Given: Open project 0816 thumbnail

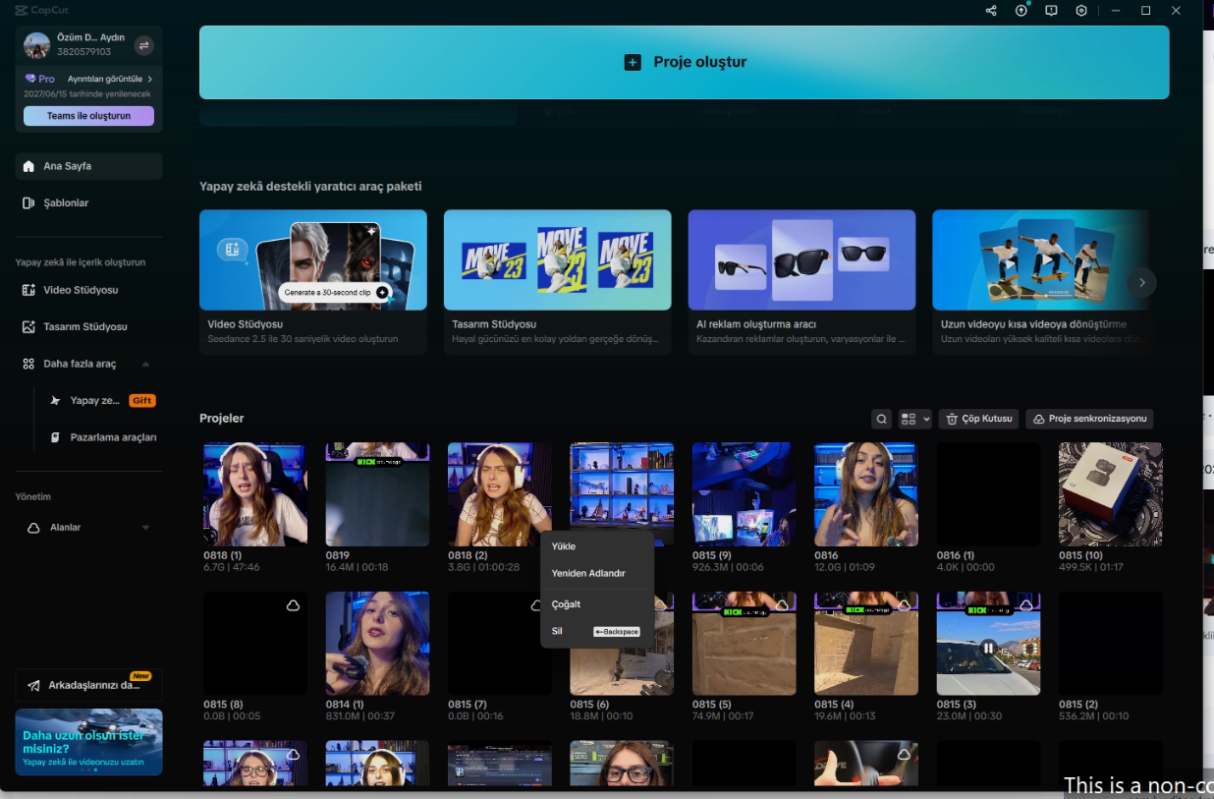Looking at the screenshot, I should point(866,494).
